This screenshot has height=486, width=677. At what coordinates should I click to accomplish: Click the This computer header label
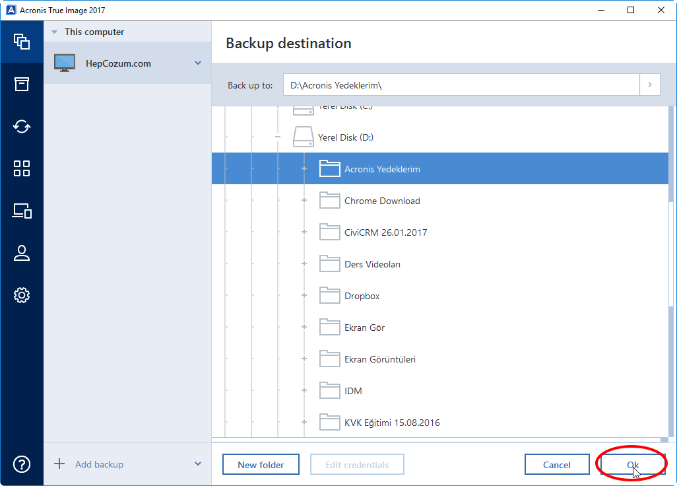point(94,32)
